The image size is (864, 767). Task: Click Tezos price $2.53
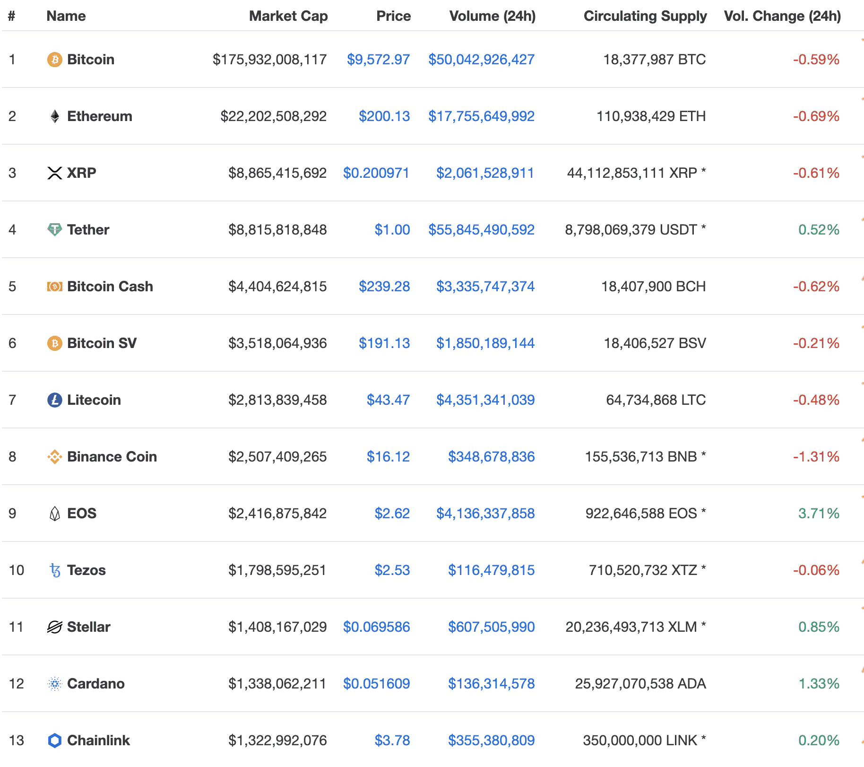392,570
